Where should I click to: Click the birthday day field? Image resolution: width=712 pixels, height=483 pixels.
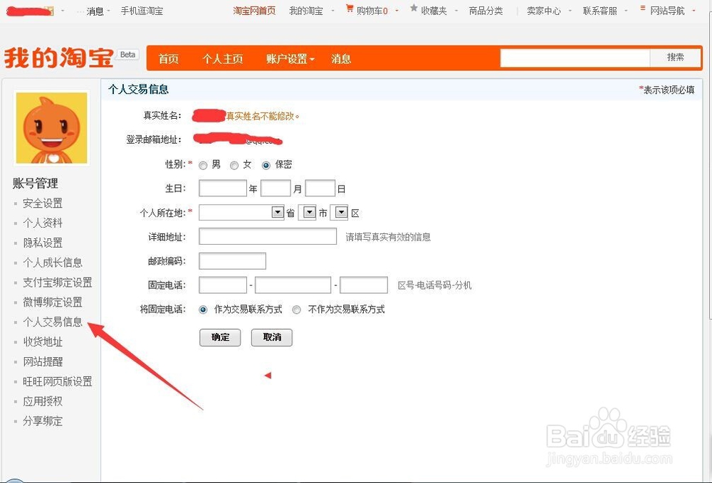pos(320,189)
